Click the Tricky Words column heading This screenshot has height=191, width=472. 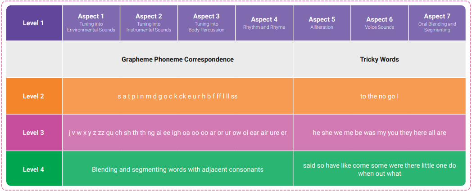[379, 59]
